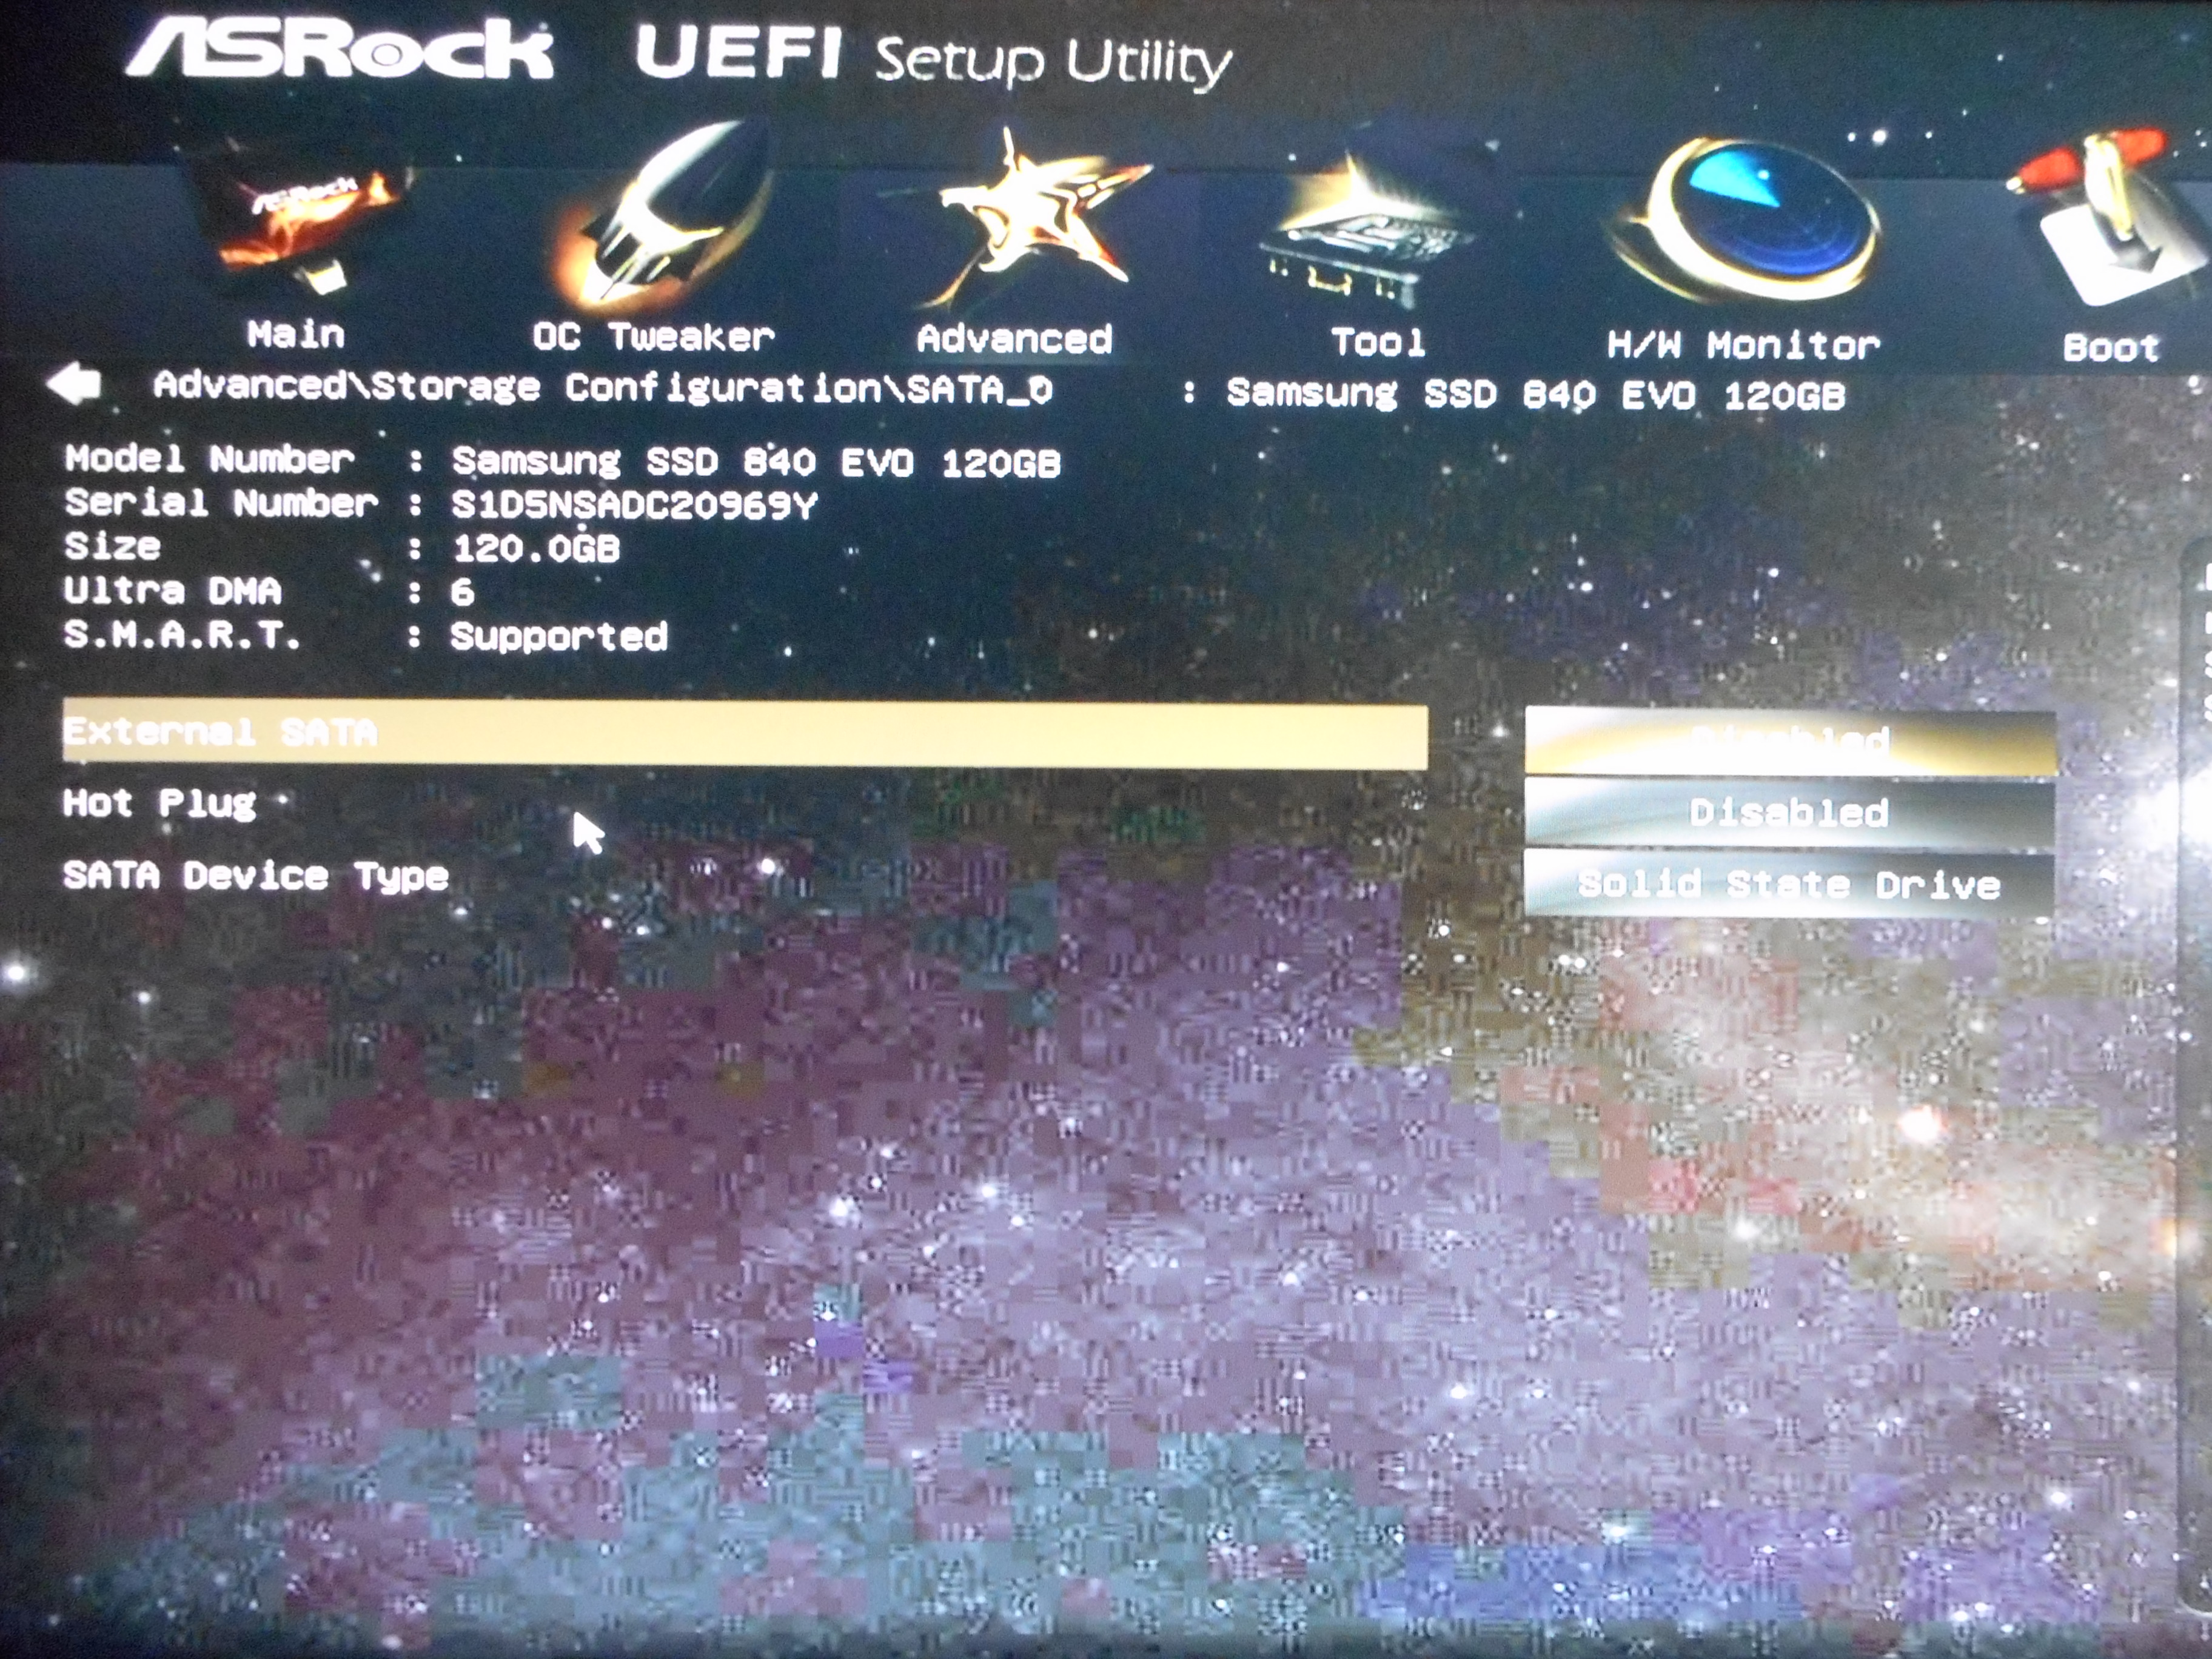This screenshot has height=1659, width=2212.
Task: Switch to the Tool tab label
Action: (x=1378, y=343)
